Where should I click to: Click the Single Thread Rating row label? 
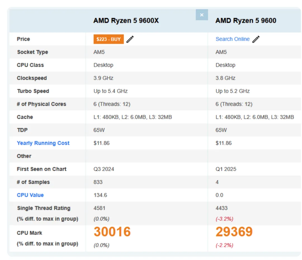(44, 208)
